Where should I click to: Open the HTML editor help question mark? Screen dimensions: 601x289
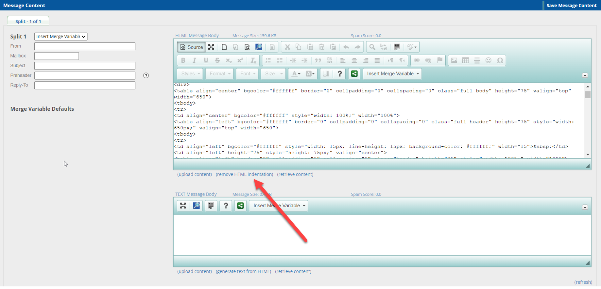340,74
